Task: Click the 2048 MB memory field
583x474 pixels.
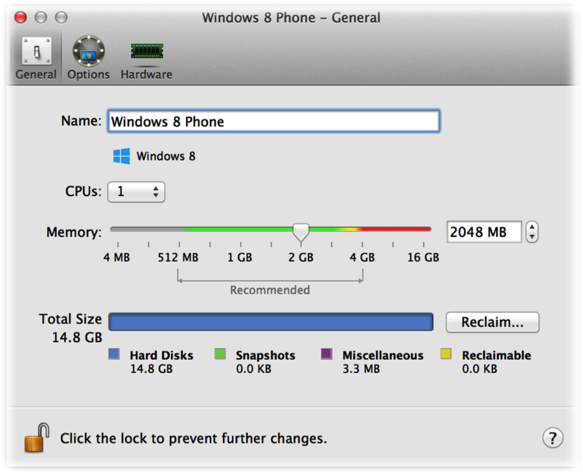Action: [x=484, y=232]
